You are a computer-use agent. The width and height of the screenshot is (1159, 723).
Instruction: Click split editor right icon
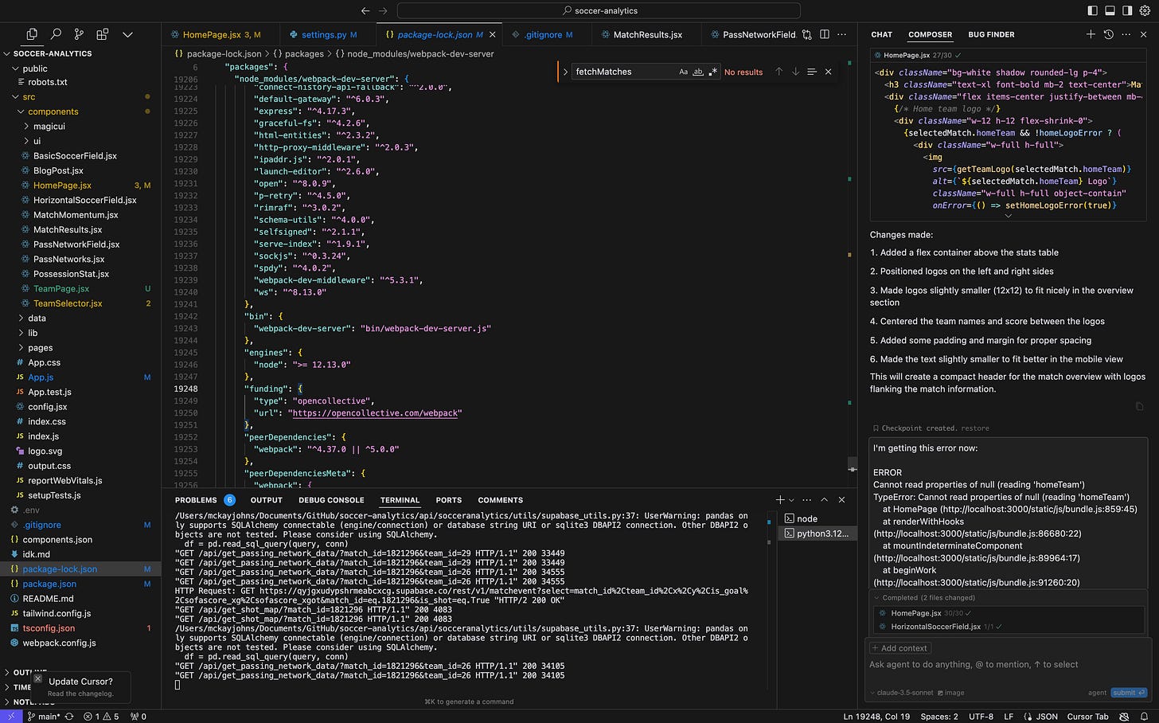pyautogui.click(x=825, y=34)
